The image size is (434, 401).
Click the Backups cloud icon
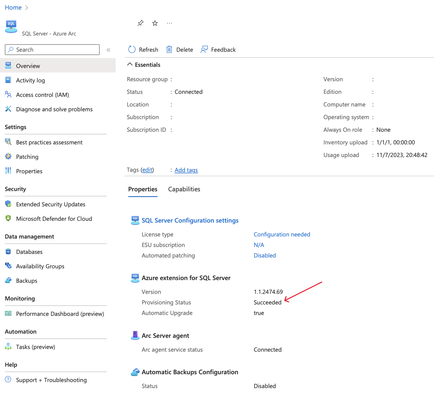click(8, 280)
